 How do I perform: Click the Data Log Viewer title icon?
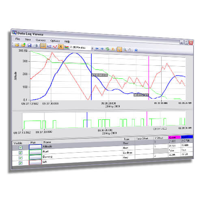click(x=14, y=32)
